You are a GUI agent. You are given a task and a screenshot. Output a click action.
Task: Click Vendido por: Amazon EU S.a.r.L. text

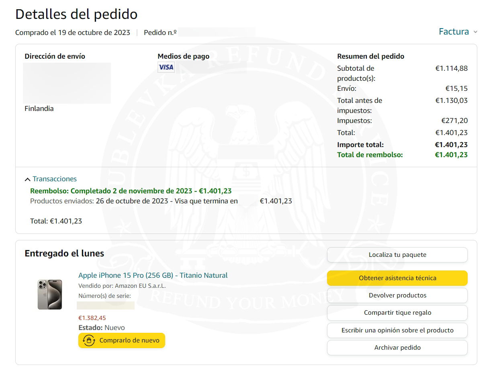122,286
